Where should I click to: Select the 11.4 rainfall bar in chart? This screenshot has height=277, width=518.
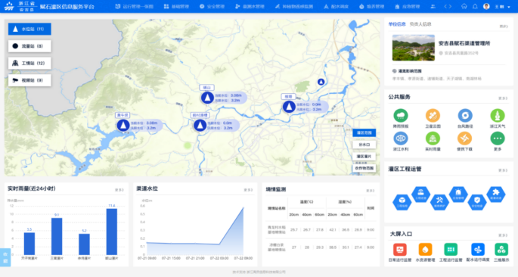[112, 232]
